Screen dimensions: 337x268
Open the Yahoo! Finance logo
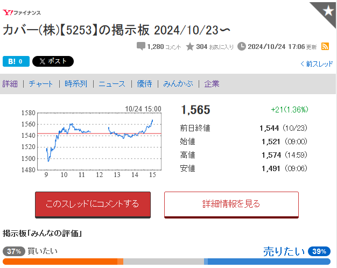pyautogui.click(x=22, y=13)
